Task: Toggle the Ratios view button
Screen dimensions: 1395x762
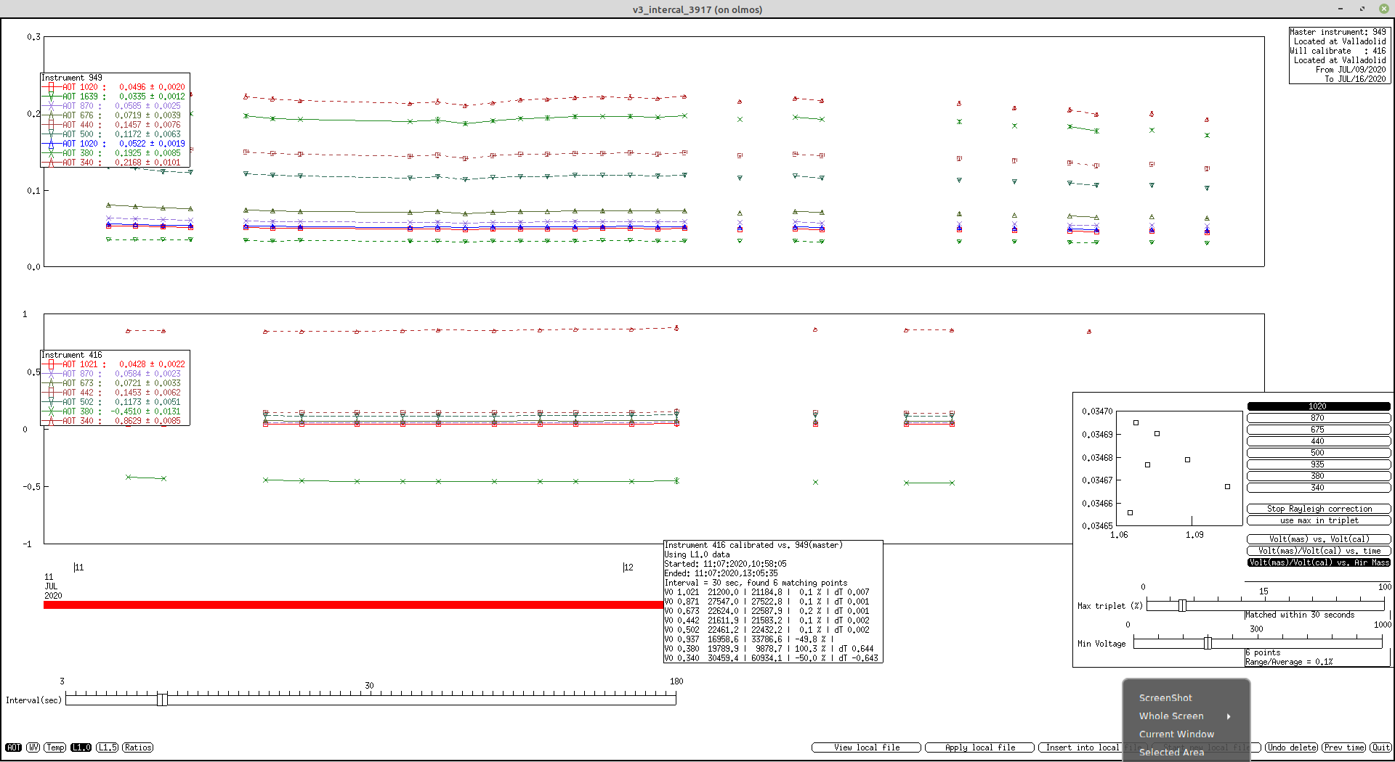Action: tap(137, 747)
